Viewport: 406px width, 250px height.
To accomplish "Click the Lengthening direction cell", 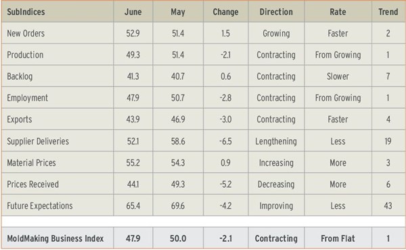I will click(276, 141).
